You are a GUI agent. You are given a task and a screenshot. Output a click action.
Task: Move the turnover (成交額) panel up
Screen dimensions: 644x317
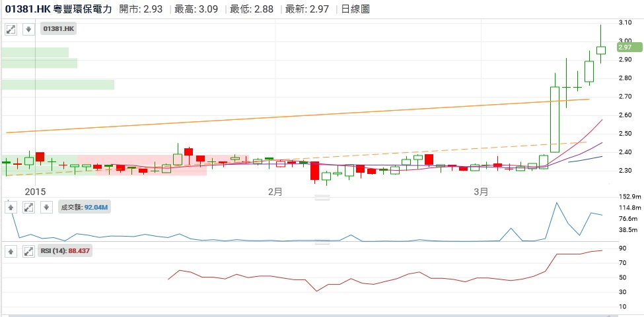click(x=11, y=207)
